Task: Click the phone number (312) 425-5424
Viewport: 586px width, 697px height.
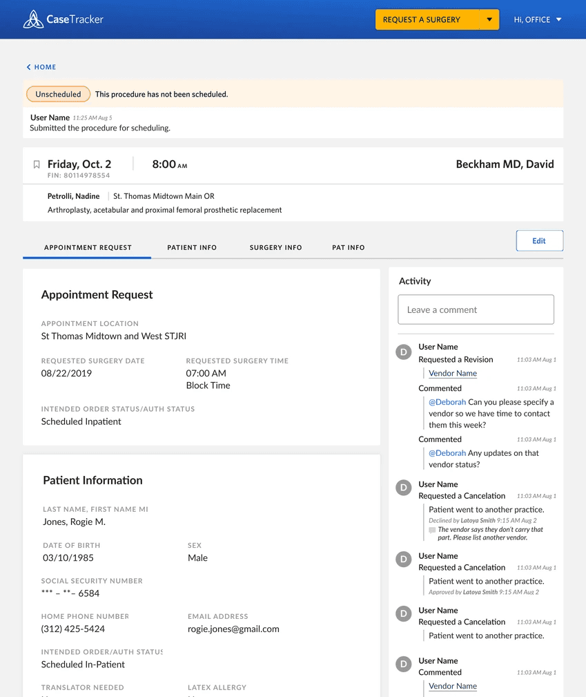Action: [73, 629]
